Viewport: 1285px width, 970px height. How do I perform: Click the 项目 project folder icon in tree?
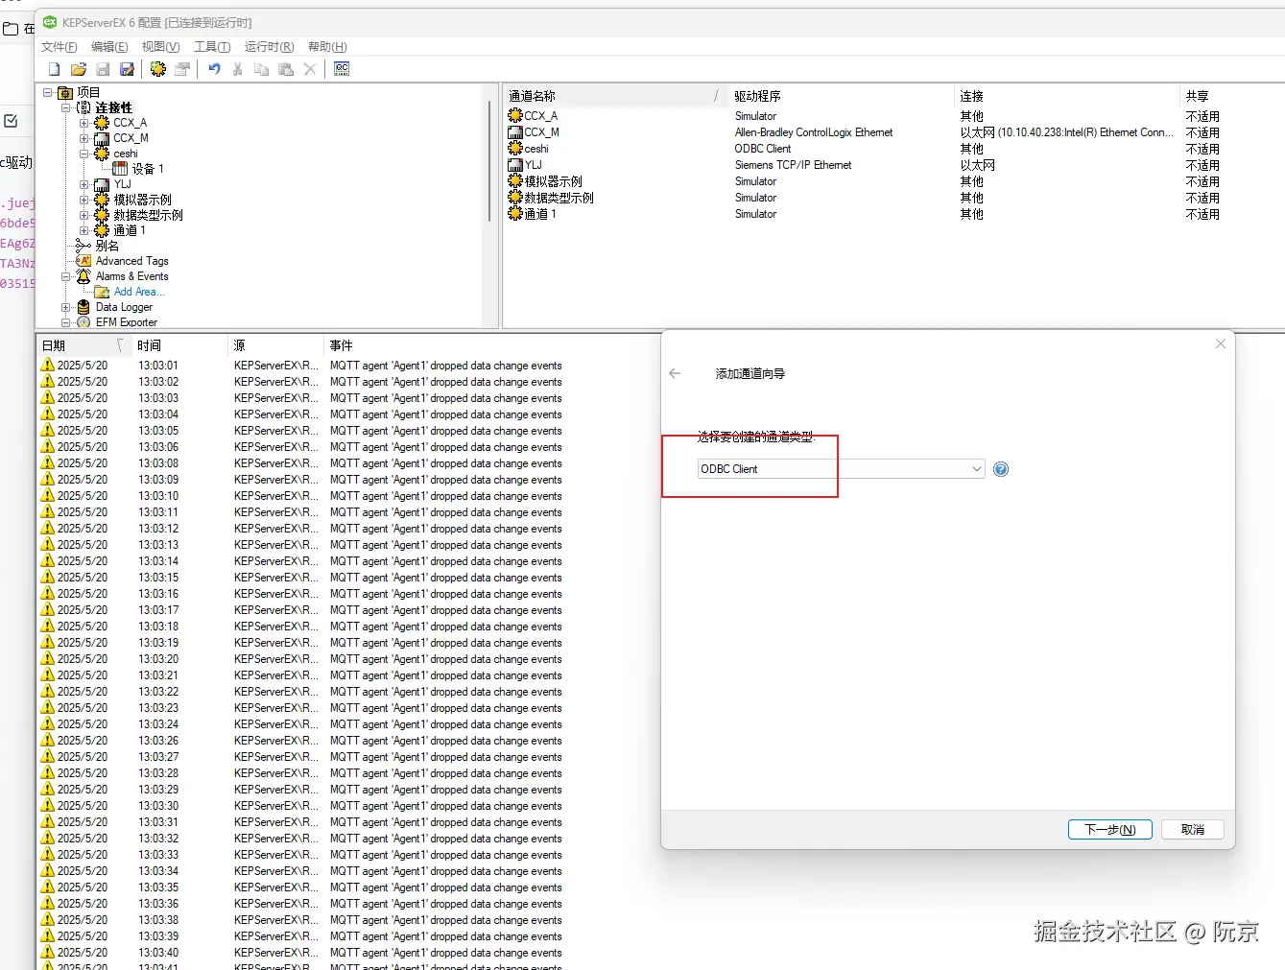[65, 93]
